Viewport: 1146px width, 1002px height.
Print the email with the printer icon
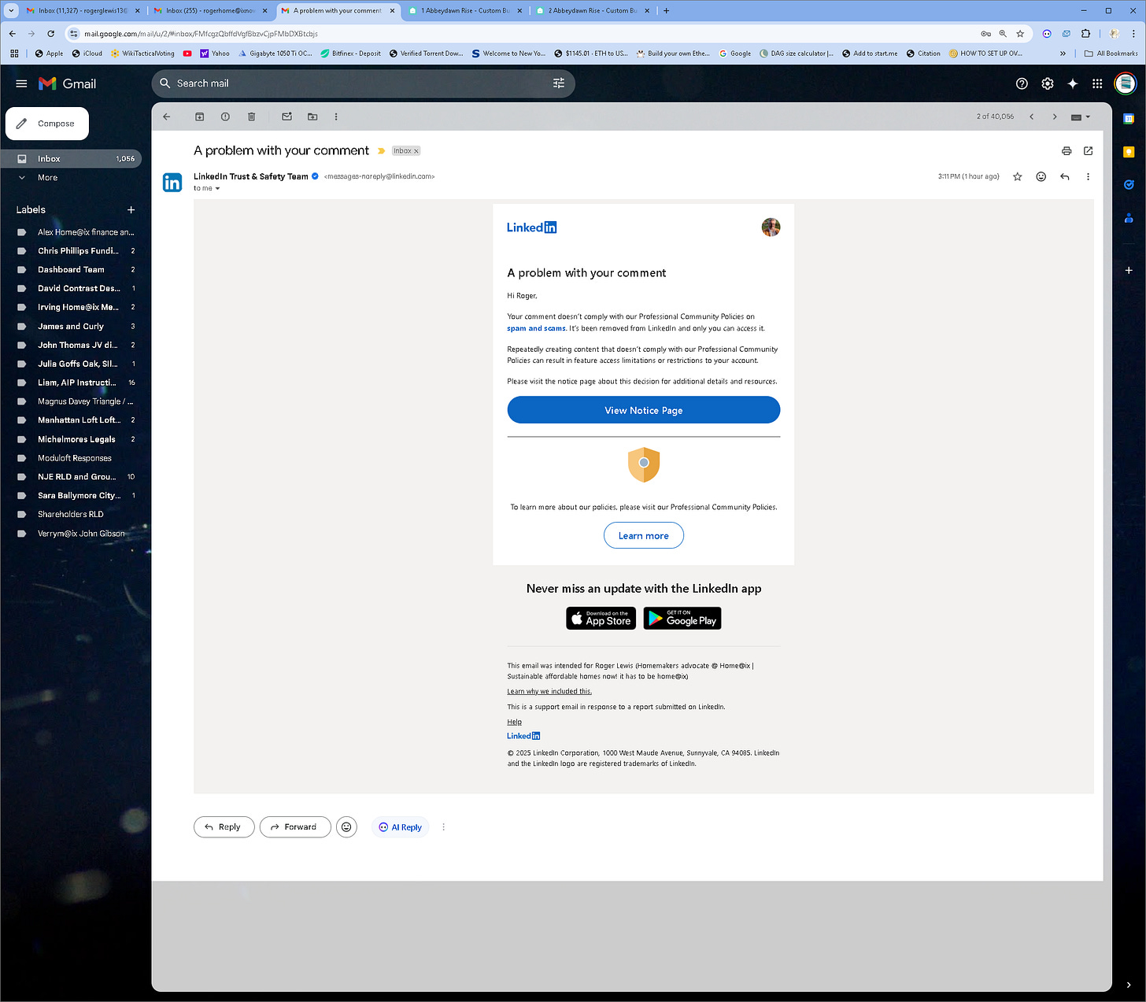click(x=1067, y=151)
